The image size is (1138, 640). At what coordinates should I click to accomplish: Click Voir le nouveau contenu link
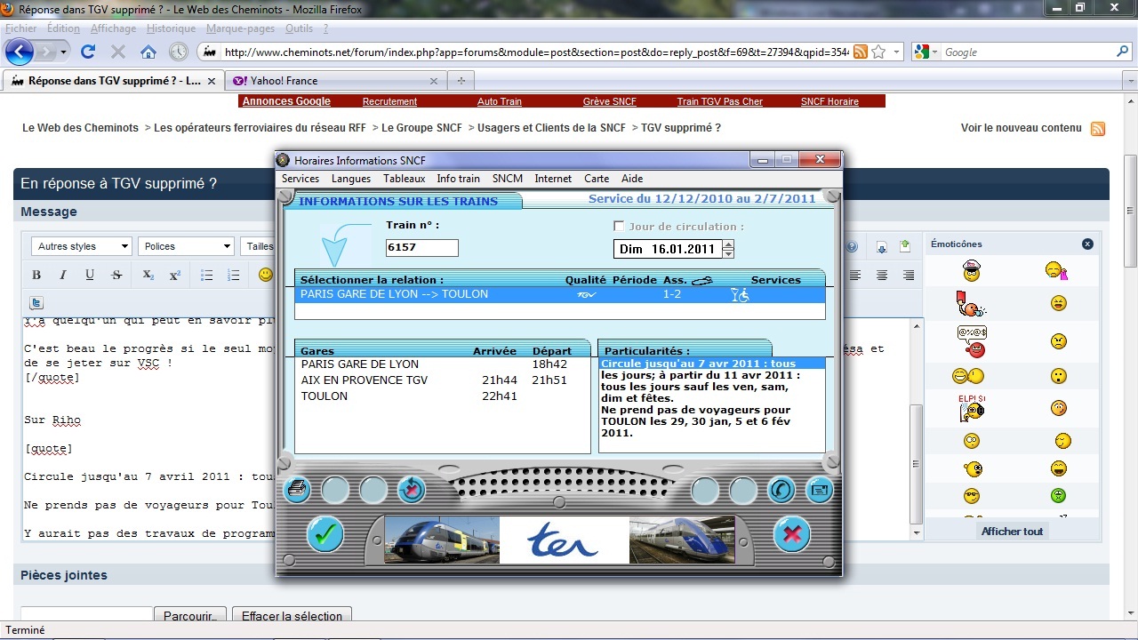1022,128
